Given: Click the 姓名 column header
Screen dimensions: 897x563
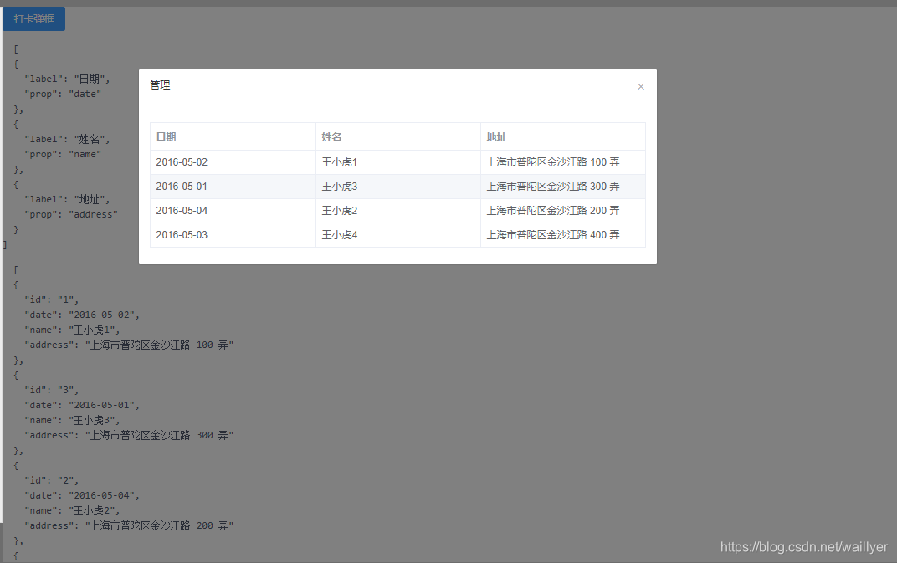Looking at the screenshot, I should click(x=398, y=136).
